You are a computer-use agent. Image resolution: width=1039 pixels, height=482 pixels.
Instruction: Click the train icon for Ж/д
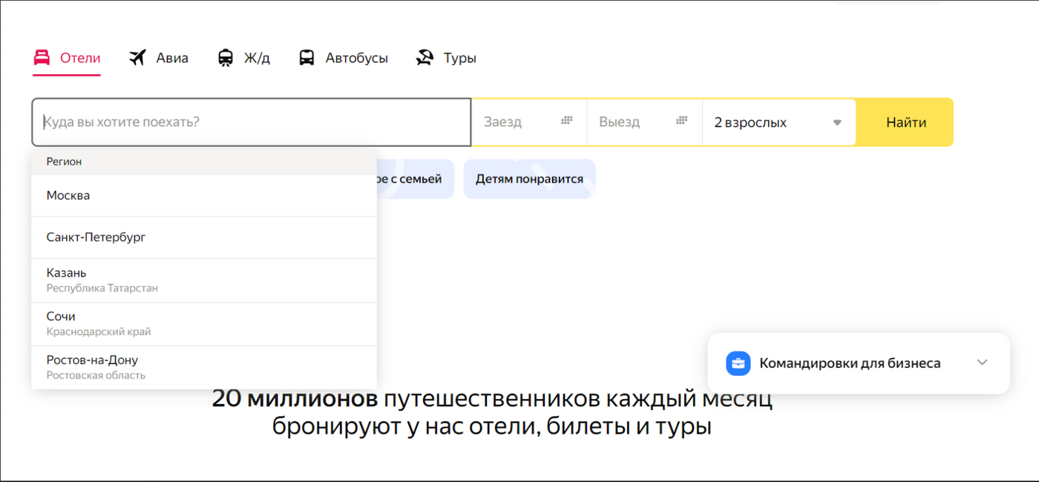(226, 57)
